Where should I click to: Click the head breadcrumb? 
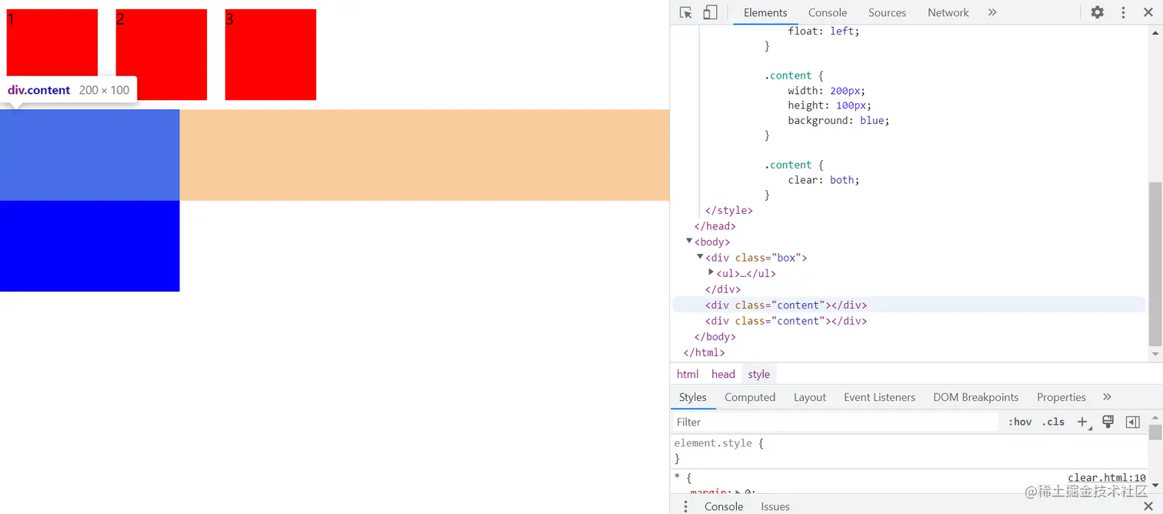coord(723,374)
